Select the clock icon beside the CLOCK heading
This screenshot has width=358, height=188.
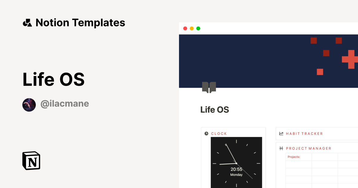(x=206, y=133)
